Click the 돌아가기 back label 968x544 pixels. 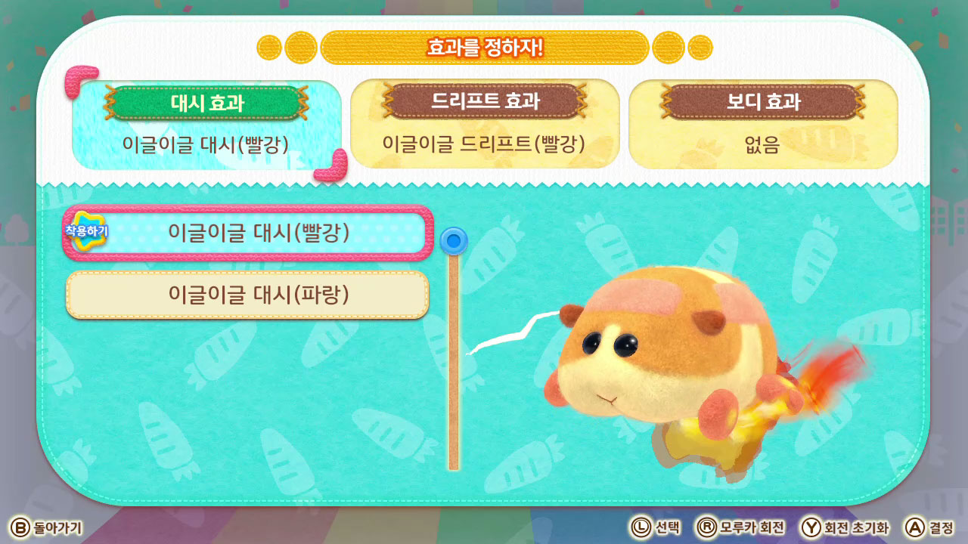point(57,527)
